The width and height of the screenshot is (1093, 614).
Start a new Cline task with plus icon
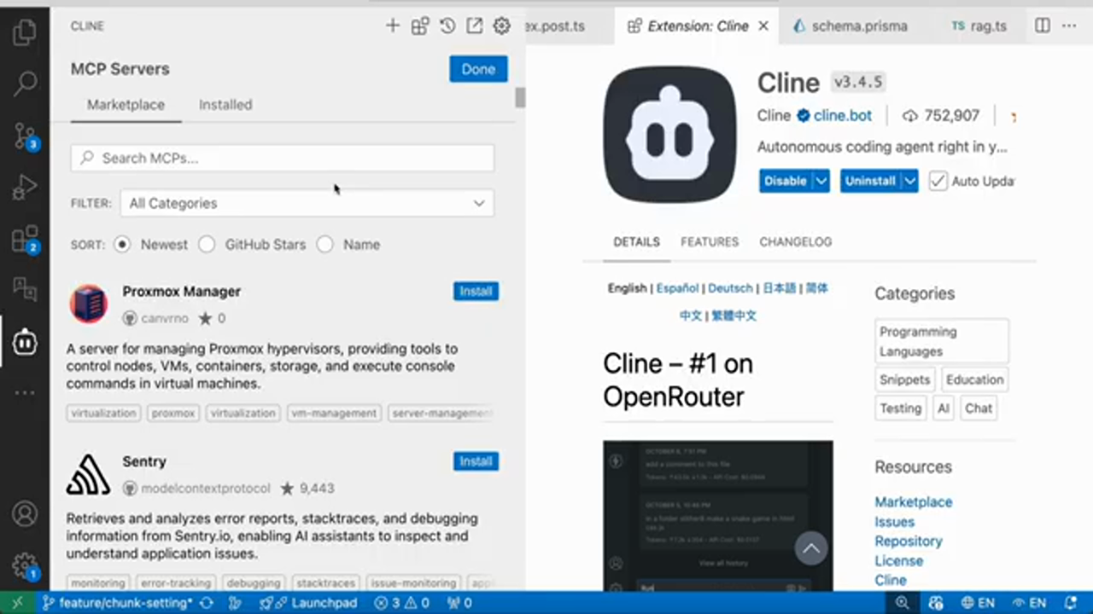tap(393, 26)
